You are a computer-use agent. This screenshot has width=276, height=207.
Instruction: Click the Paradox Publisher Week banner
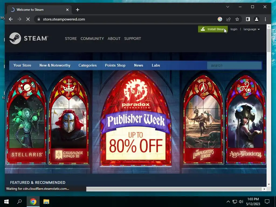point(136,118)
